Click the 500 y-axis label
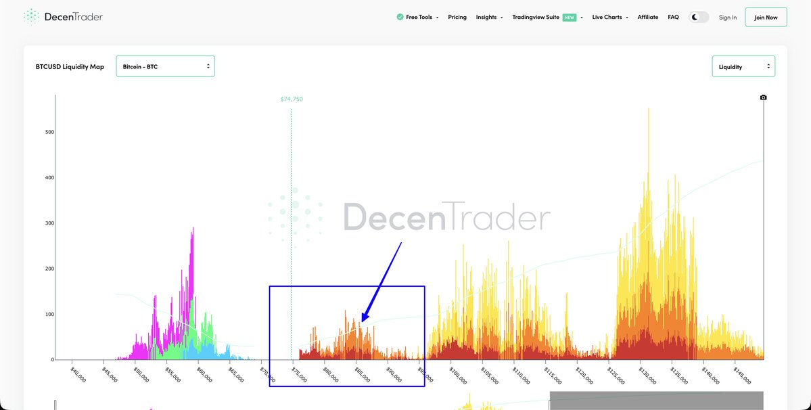This screenshot has height=410, width=811. point(49,132)
